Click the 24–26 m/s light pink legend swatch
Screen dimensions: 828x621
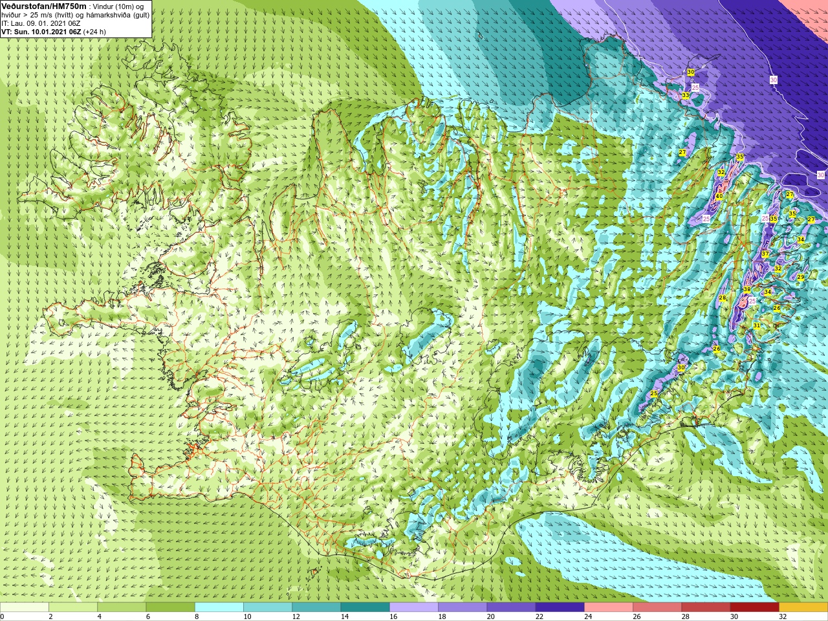tap(609, 607)
